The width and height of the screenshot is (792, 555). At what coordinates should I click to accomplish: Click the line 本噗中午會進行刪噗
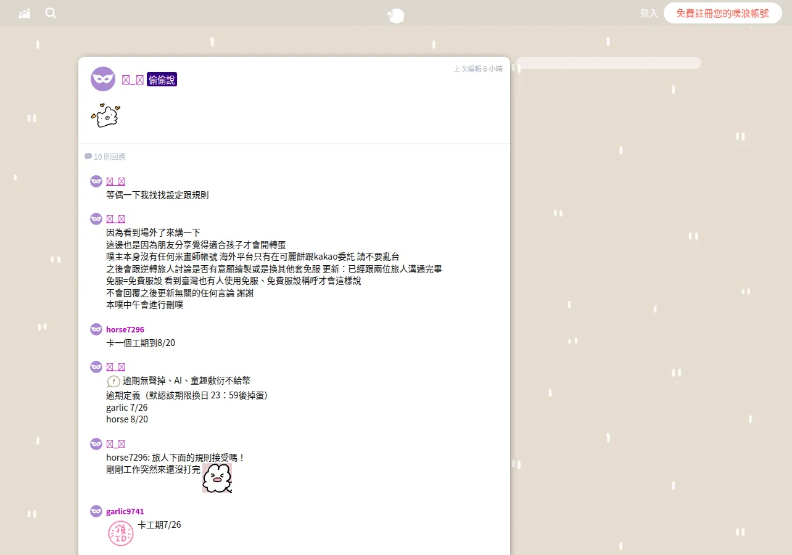pyautogui.click(x=144, y=305)
